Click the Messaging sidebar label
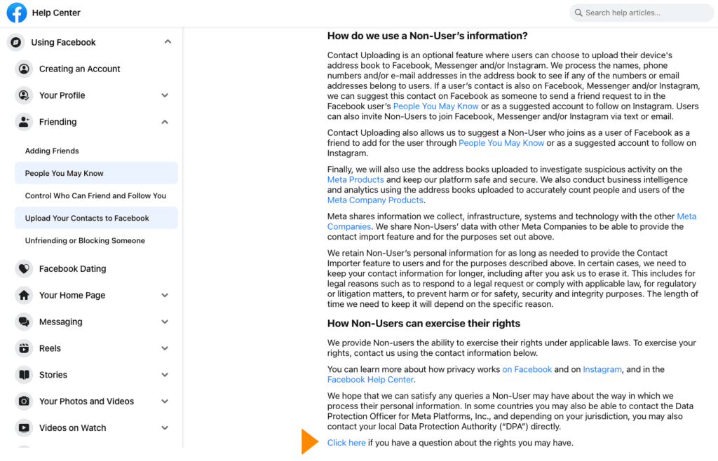718x461 pixels. click(x=60, y=322)
